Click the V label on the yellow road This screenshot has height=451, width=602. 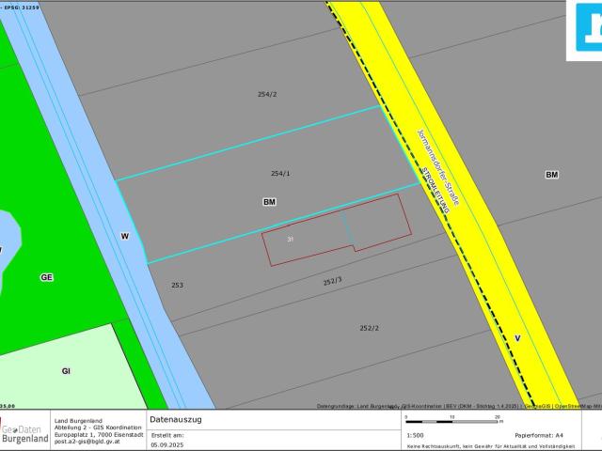[517, 337]
